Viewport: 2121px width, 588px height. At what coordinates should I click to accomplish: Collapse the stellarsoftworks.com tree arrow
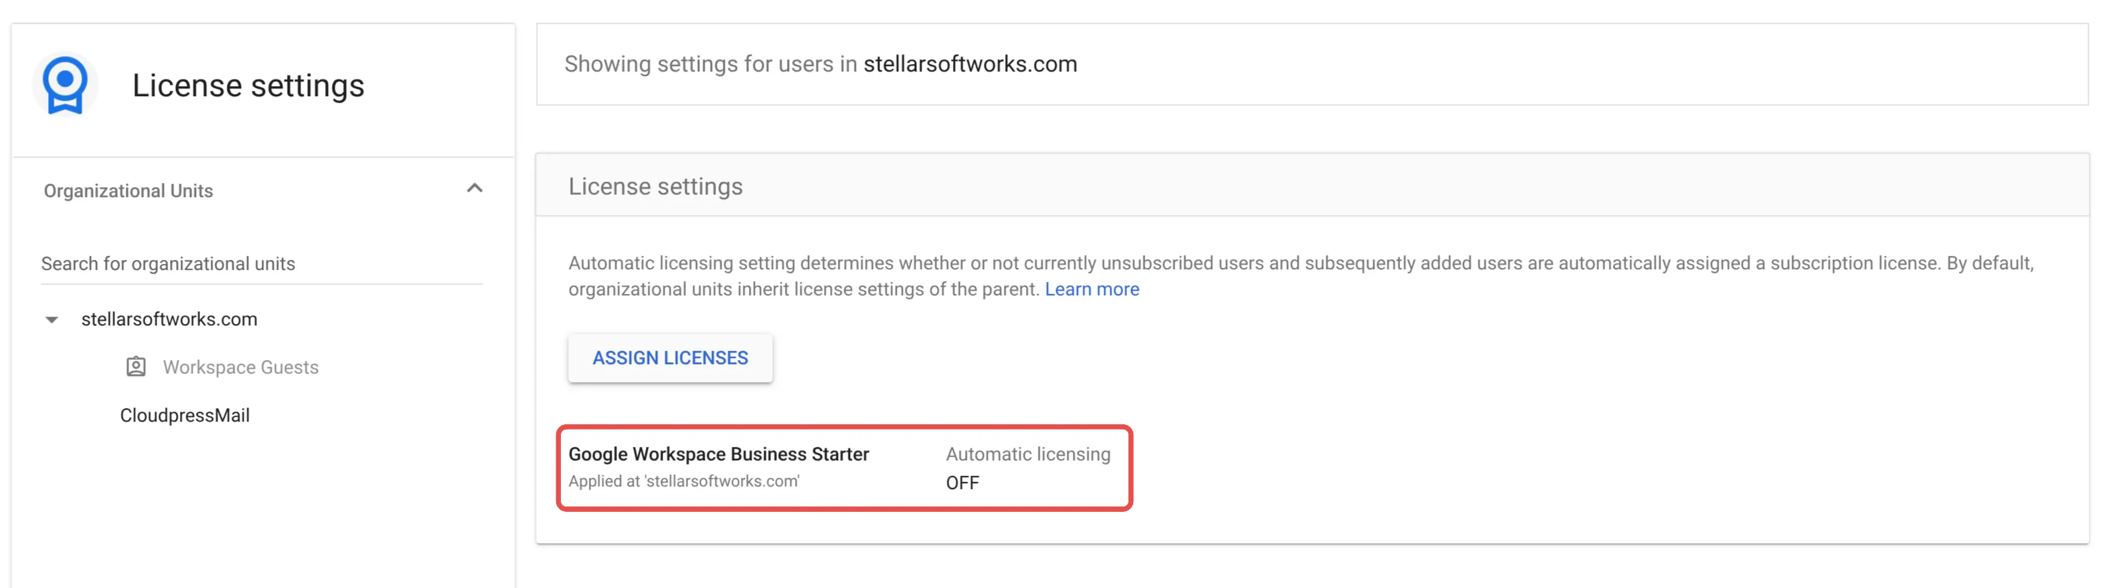[x=52, y=320]
